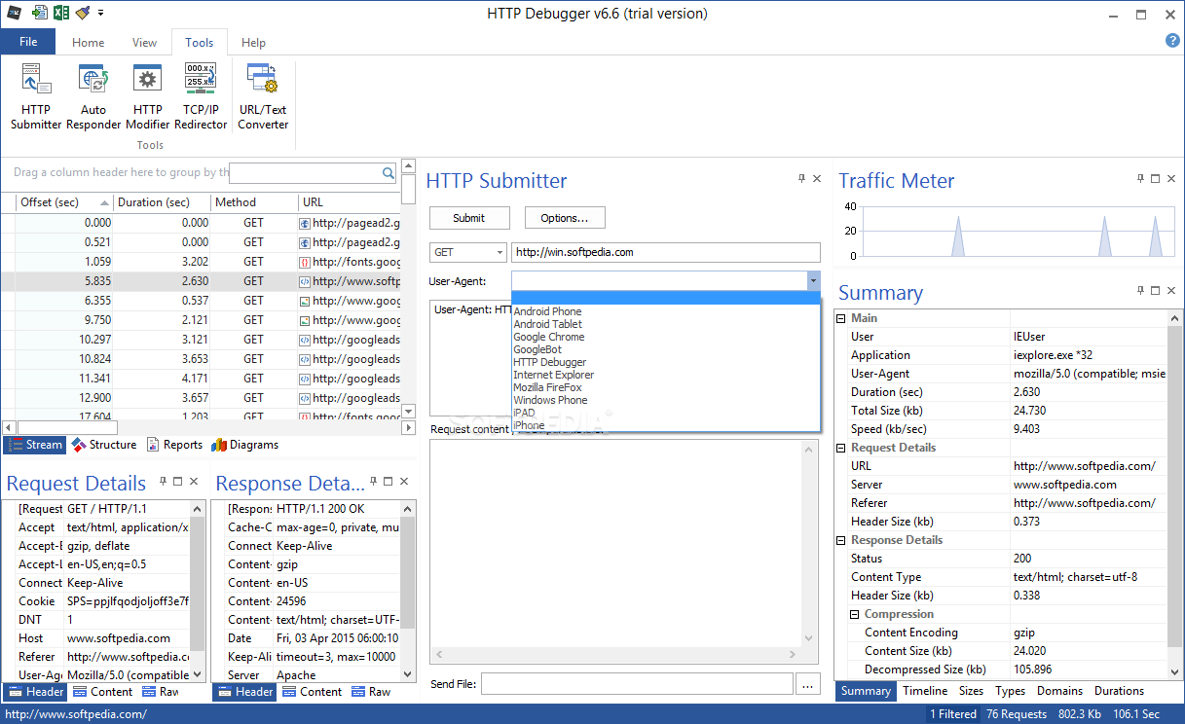This screenshot has height=724, width=1185.
Task: Open the HTTP Submitter tool
Action: coord(37,96)
